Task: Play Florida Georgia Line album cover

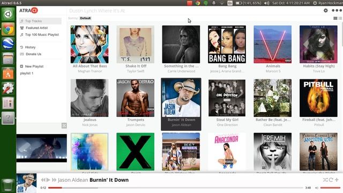Action: coord(318,152)
